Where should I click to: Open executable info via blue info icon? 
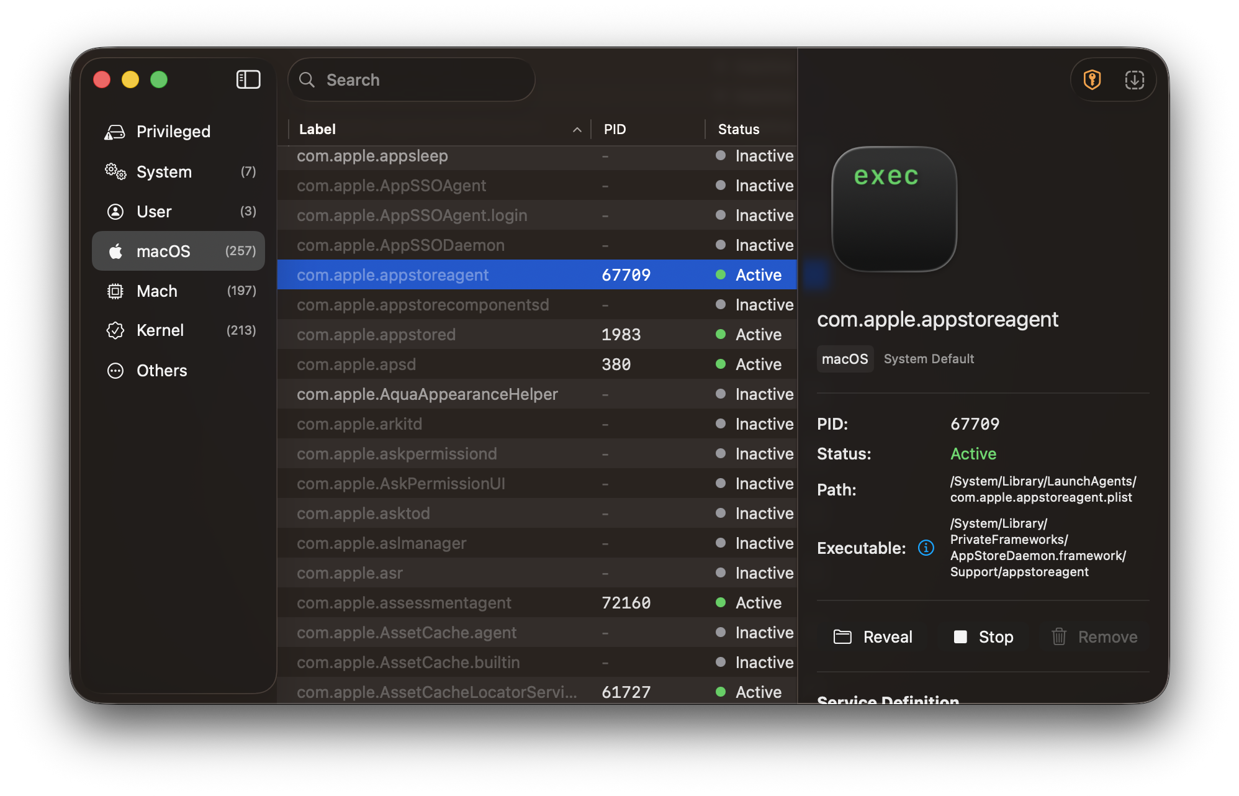(926, 548)
